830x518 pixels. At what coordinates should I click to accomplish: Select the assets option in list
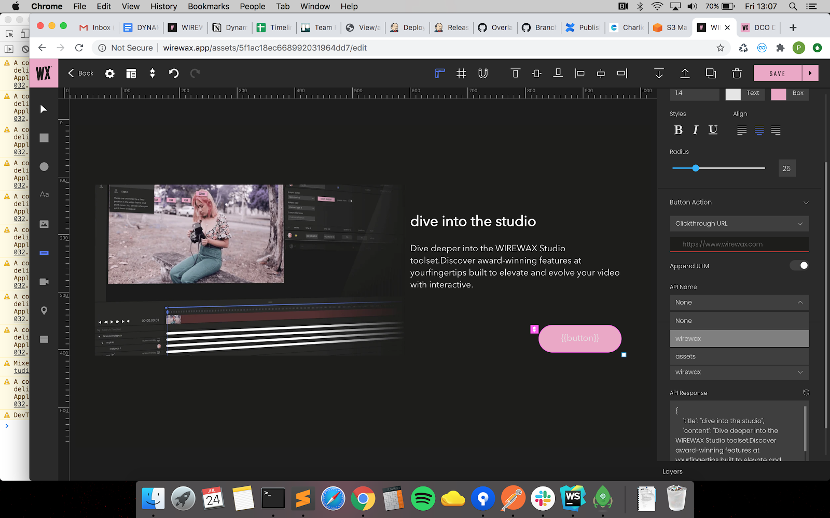[x=739, y=356]
